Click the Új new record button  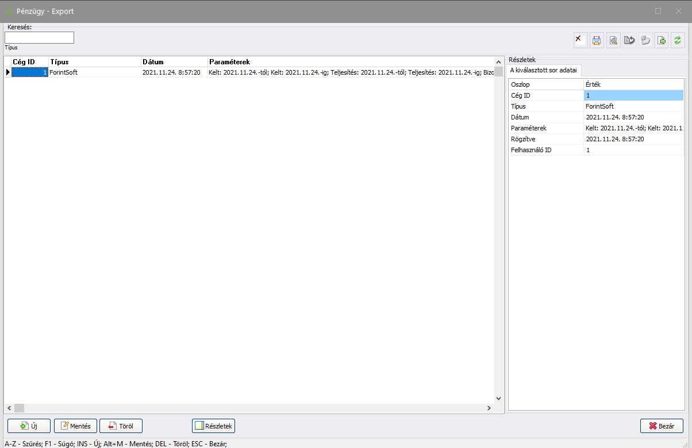[x=29, y=426]
